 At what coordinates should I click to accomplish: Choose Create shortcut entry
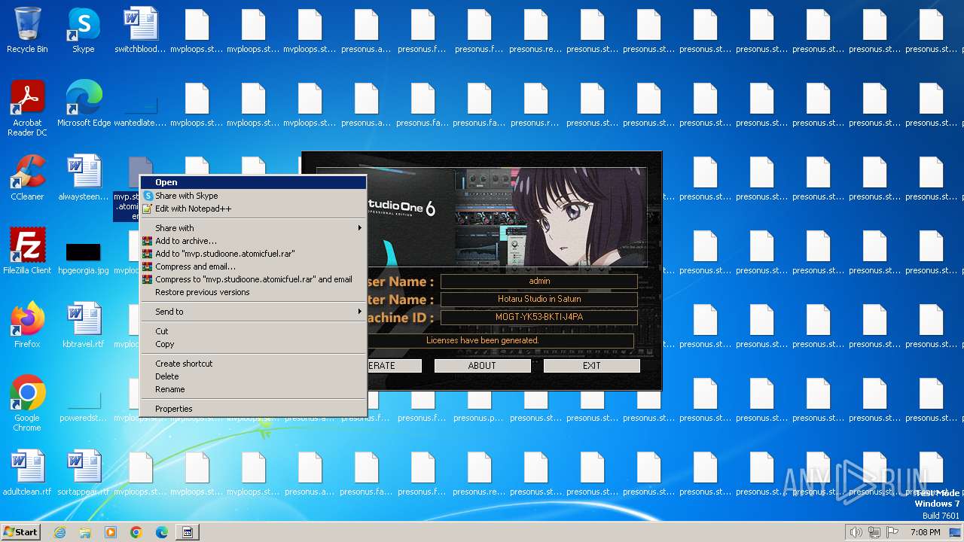254,364
